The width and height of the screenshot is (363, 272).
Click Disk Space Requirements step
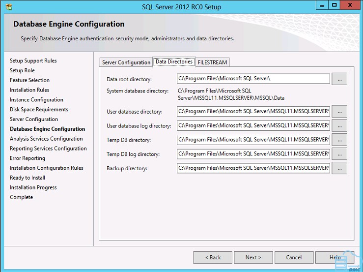pos(39,110)
